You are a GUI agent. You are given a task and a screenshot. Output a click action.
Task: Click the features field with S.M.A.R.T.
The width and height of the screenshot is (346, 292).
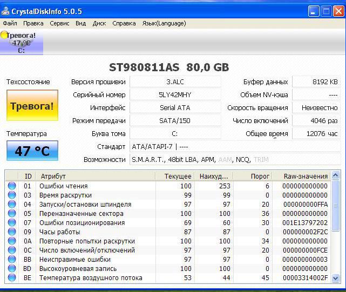point(235,159)
